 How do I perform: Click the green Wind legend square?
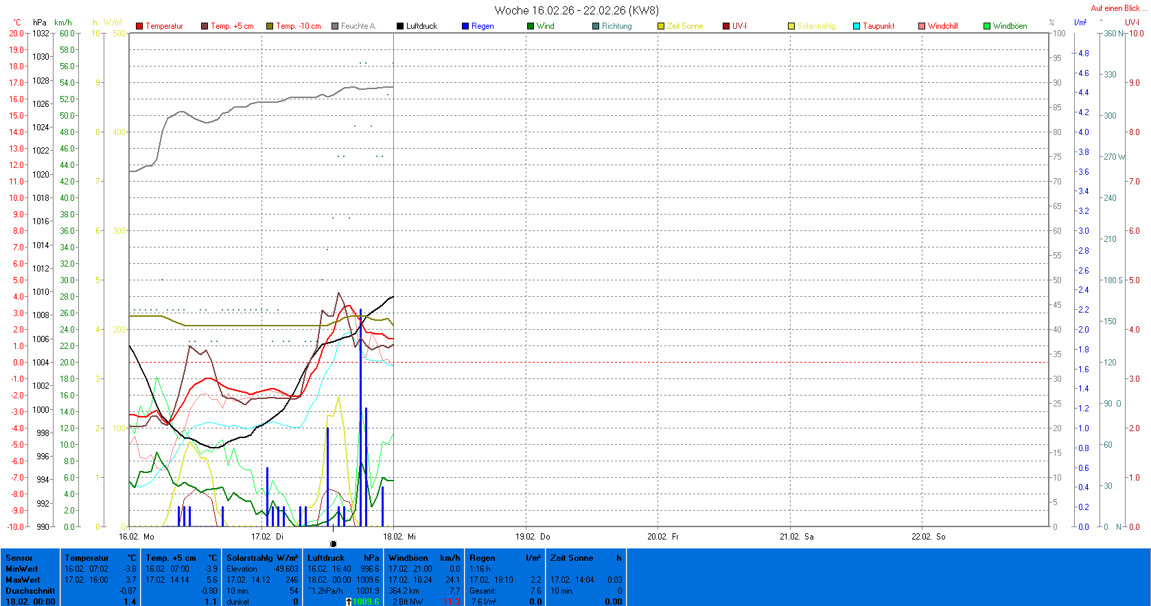click(x=531, y=26)
